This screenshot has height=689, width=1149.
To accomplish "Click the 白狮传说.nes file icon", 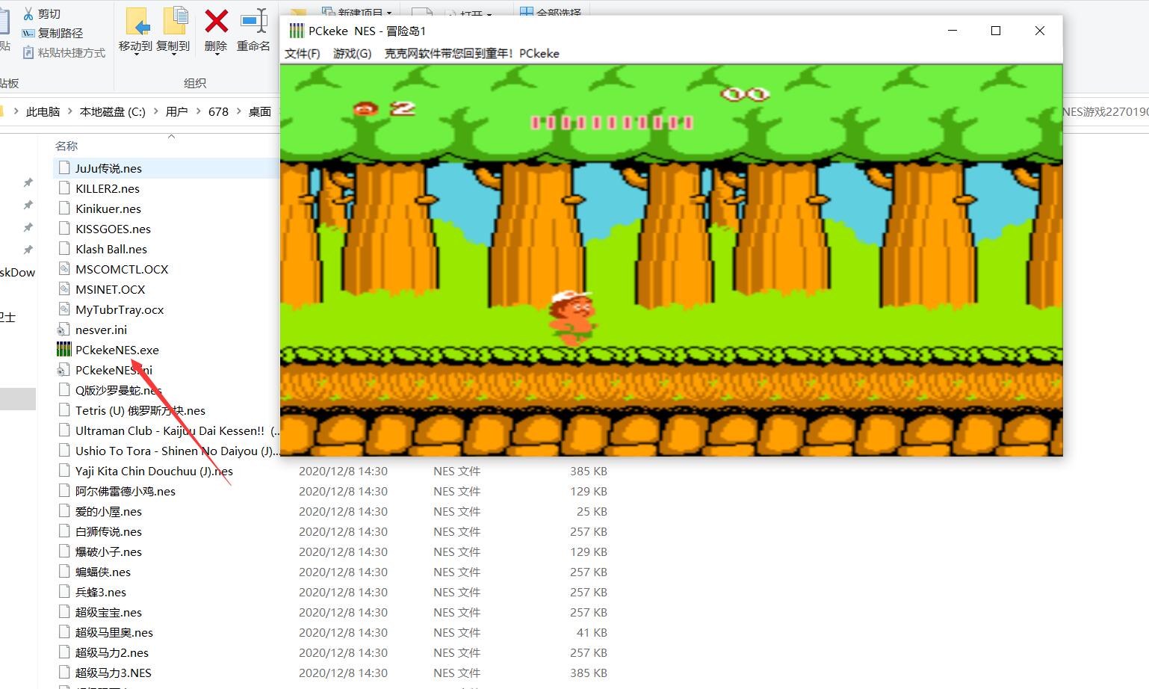I will click(x=64, y=531).
